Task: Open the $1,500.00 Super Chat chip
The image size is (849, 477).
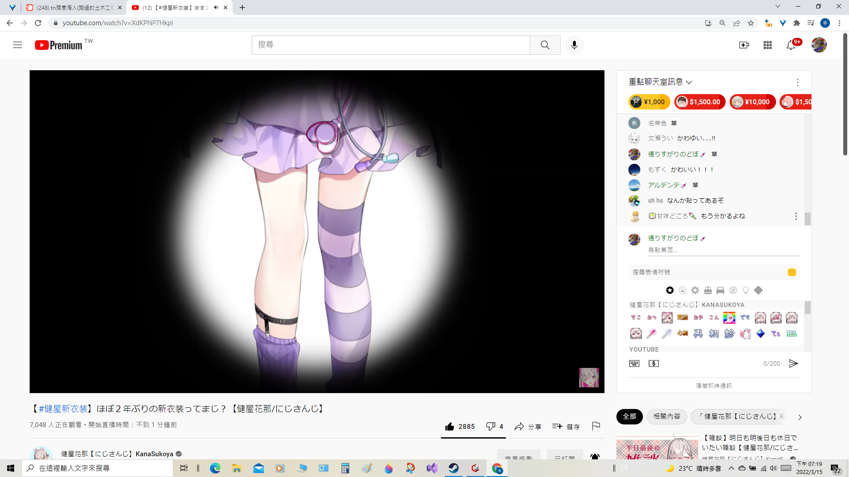Action: [x=700, y=102]
